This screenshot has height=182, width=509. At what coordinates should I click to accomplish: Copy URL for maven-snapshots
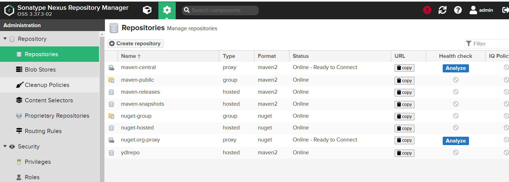404,105
